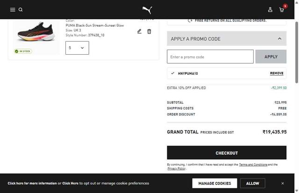This screenshot has height=193, width=299.
Task: Click the promo code input field
Action: 210,57
